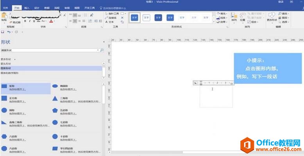Screen dimensions: 304x156
Task: Open the 设计 ribbon tab
Action: click(37, 8)
